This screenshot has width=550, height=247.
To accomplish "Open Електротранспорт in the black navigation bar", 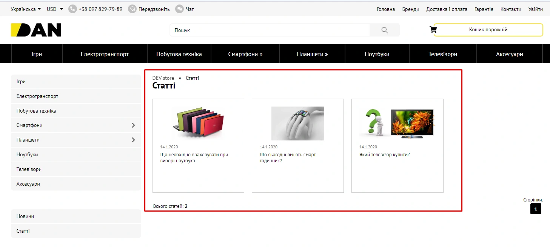I will (x=105, y=54).
